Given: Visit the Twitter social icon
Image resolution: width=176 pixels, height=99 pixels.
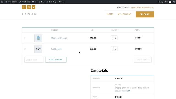Looking at the screenshot, I should (34, 7).
